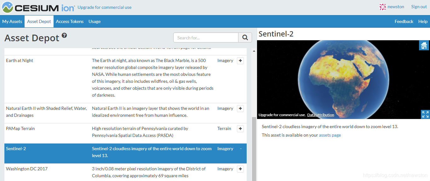Open Help in the nav bar

(x=423, y=21)
